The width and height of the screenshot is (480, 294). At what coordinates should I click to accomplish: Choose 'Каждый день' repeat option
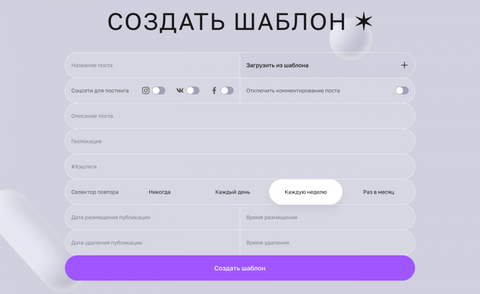(x=232, y=192)
